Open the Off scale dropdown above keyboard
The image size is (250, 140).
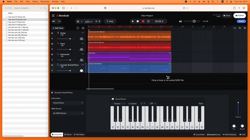click(153, 103)
